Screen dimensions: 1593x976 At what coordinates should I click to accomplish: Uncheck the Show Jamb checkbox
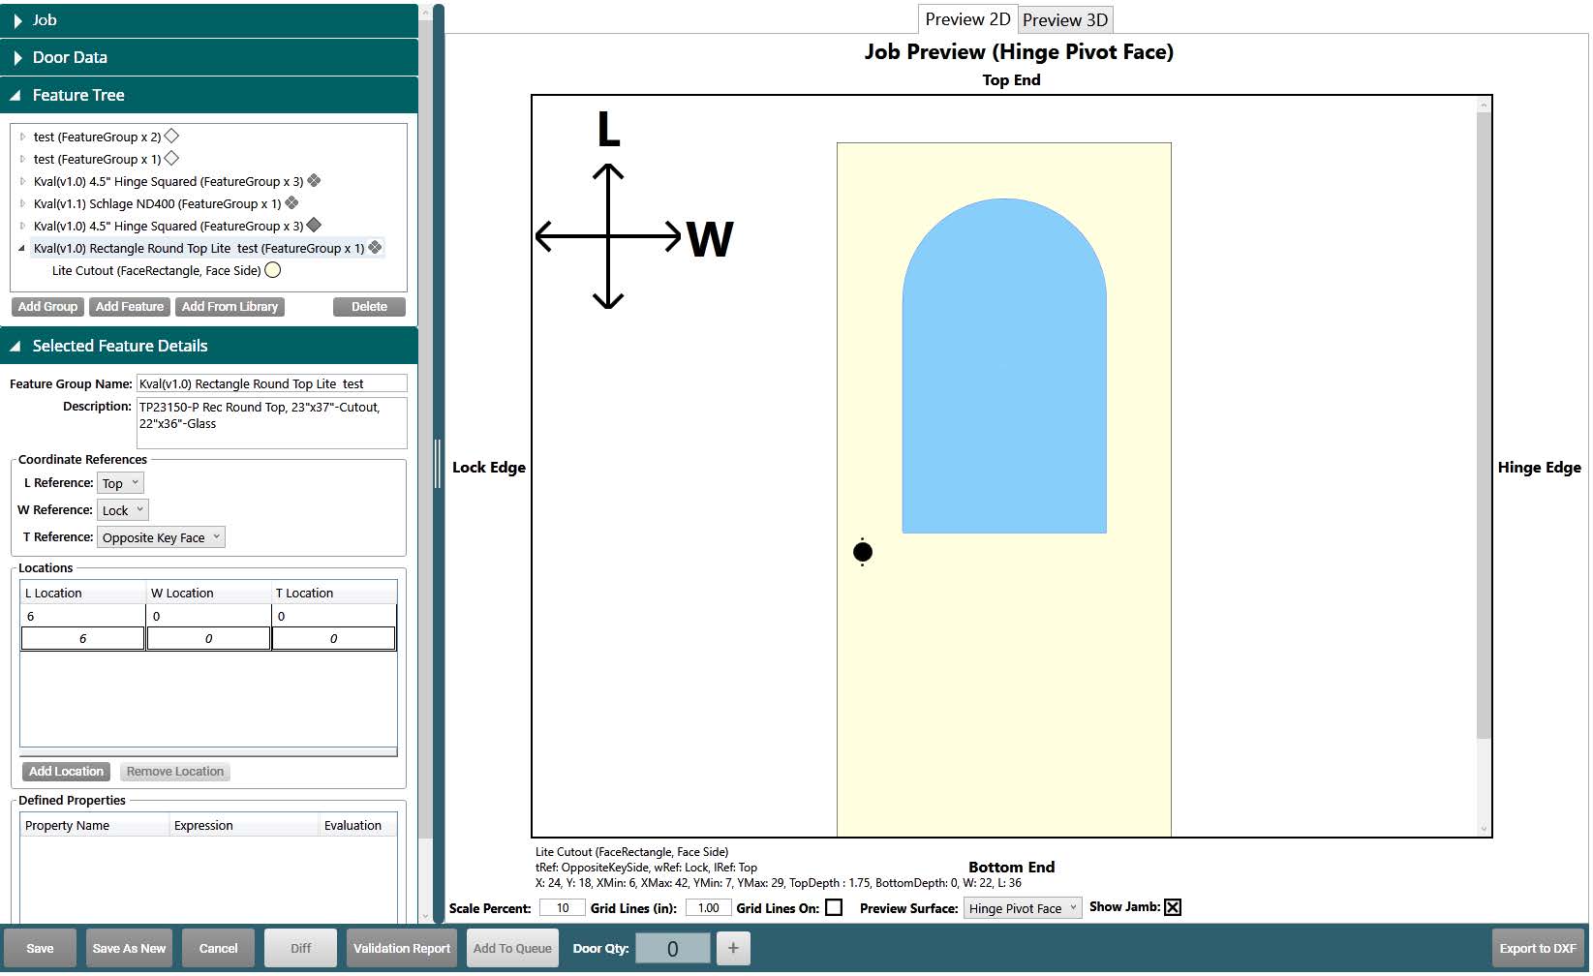[x=1173, y=907]
